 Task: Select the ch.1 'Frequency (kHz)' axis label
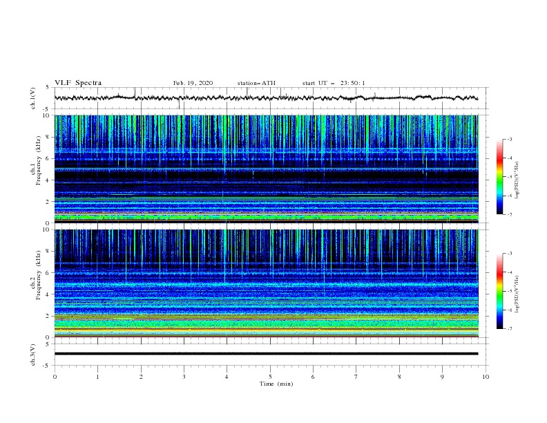pyautogui.click(x=38, y=161)
